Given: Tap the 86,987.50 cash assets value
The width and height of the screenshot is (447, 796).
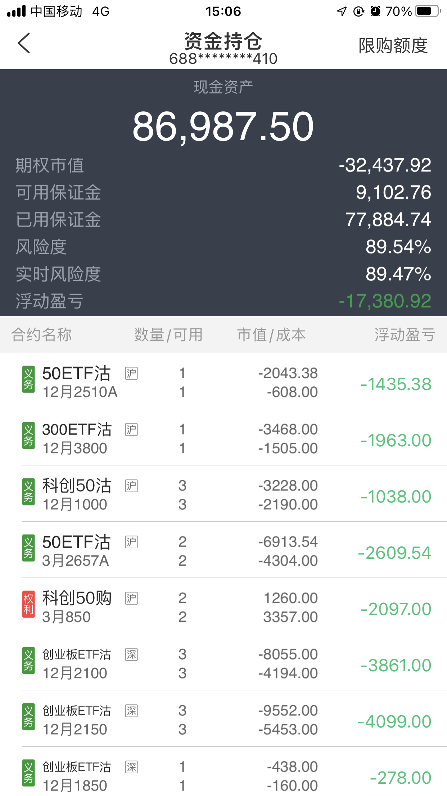Looking at the screenshot, I should pyautogui.click(x=223, y=127).
